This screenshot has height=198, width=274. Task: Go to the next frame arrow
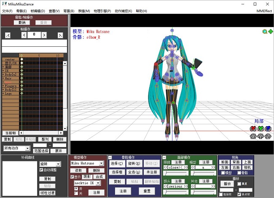click(x=43, y=35)
